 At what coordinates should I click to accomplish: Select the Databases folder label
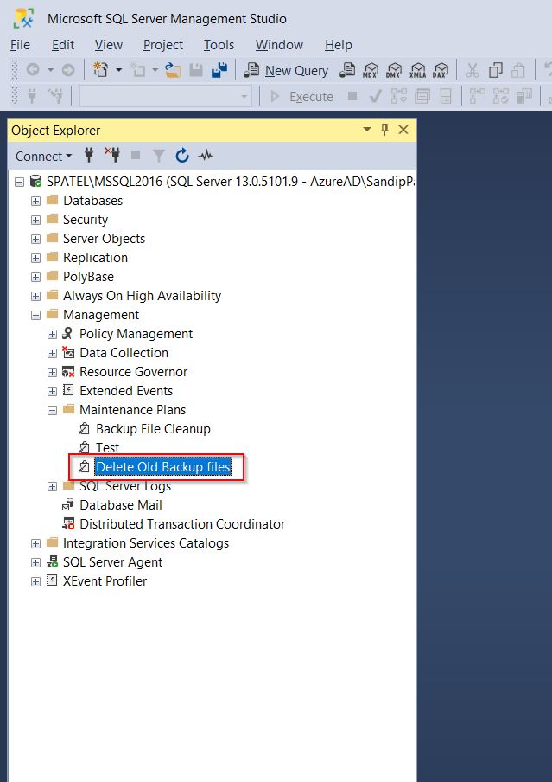[92, 201]
